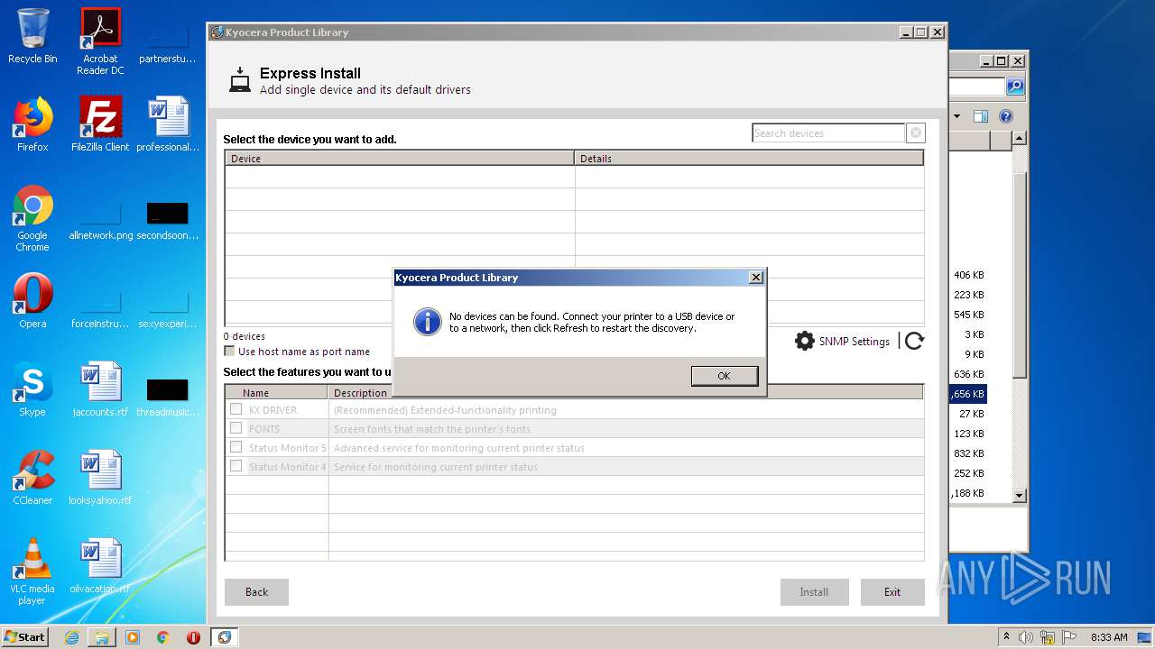Switch to Kyocera installer taskbar button
Image resolution: width=1155 pixels, height=649 pixels.
[224, 637]
